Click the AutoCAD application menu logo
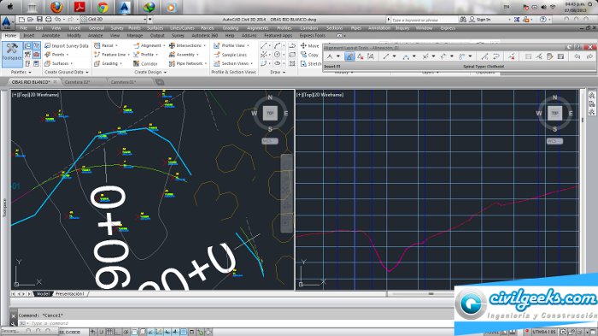Screen dimensions: 598x336 click(x=7, y=22)
